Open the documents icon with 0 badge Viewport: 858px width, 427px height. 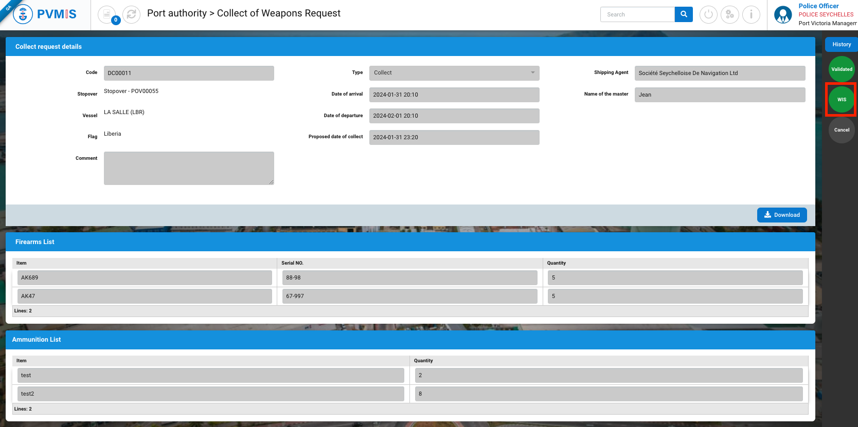(x=107, y=14)
